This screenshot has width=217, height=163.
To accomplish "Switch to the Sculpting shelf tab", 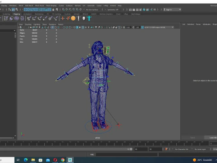I will click(6, 14).
